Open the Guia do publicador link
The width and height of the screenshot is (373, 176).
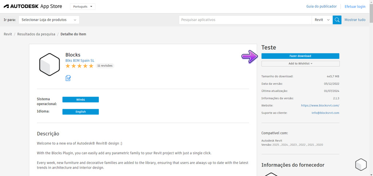322,7
